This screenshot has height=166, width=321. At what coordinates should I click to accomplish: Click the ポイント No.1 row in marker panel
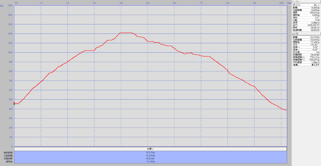coord(306,5)
